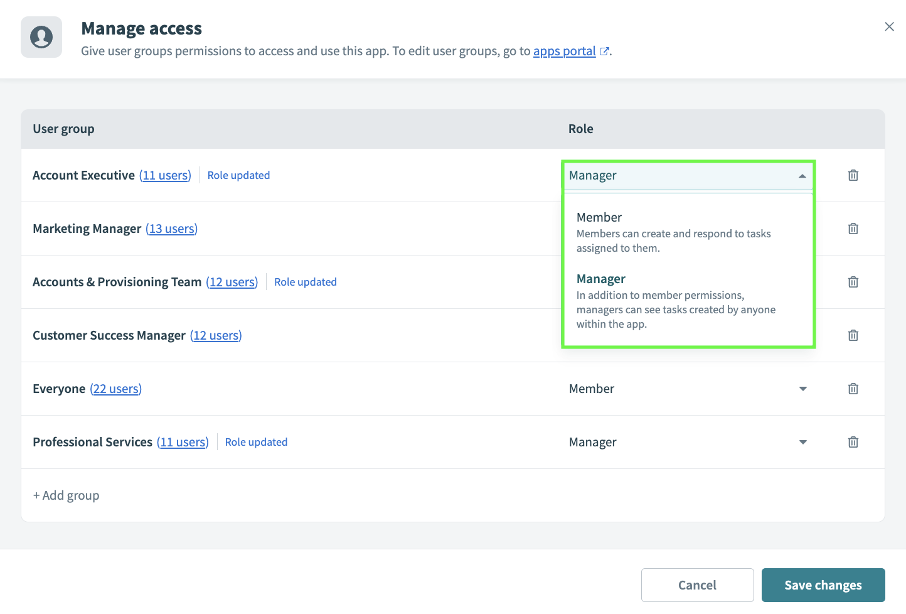The height and width of the screenshot is (614, 906).
Task: Remove the Marketing Manager group
Action: point(853,229)
